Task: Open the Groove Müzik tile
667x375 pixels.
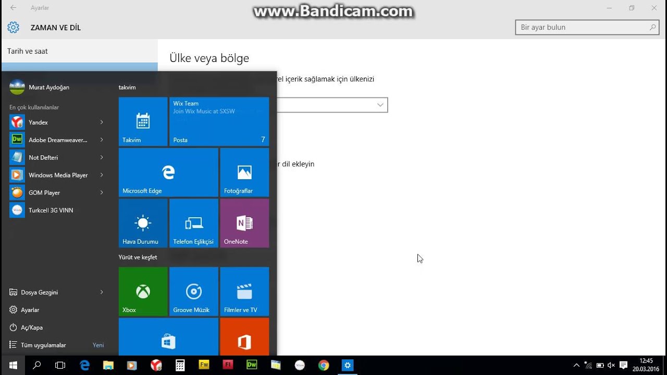Action: (x=194, y=291)
